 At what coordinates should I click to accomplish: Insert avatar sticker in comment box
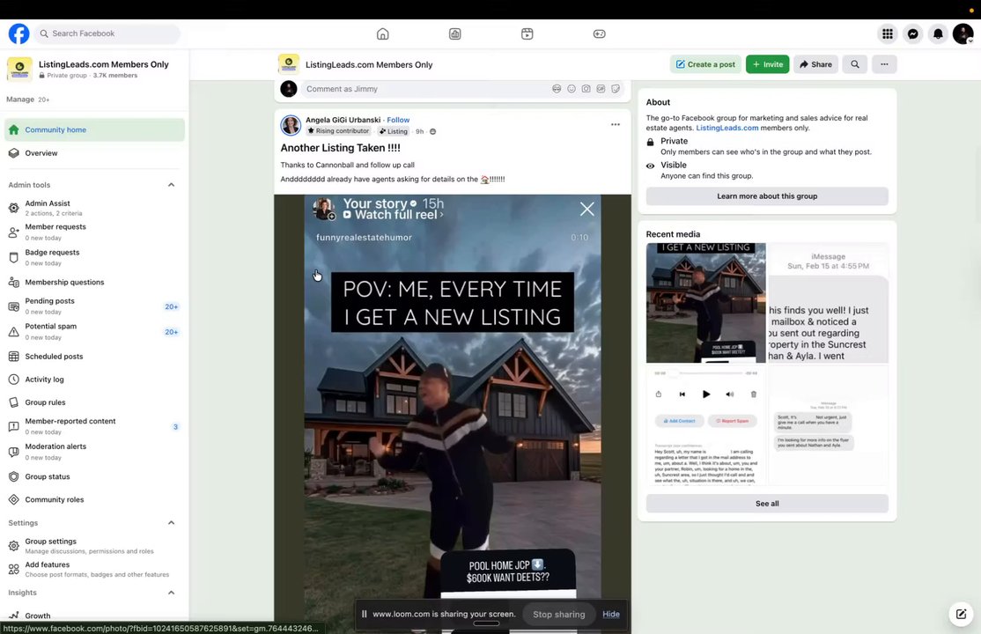557,89
